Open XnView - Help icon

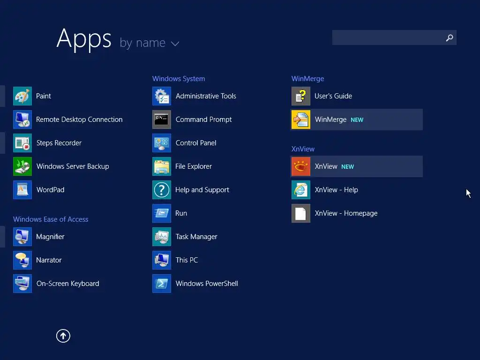point(301,190)
